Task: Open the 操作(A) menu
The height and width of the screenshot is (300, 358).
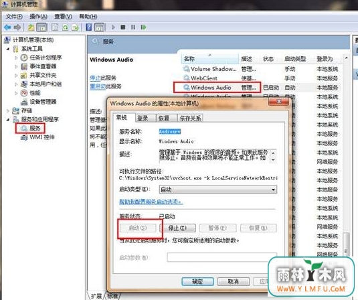Action: 38,17
